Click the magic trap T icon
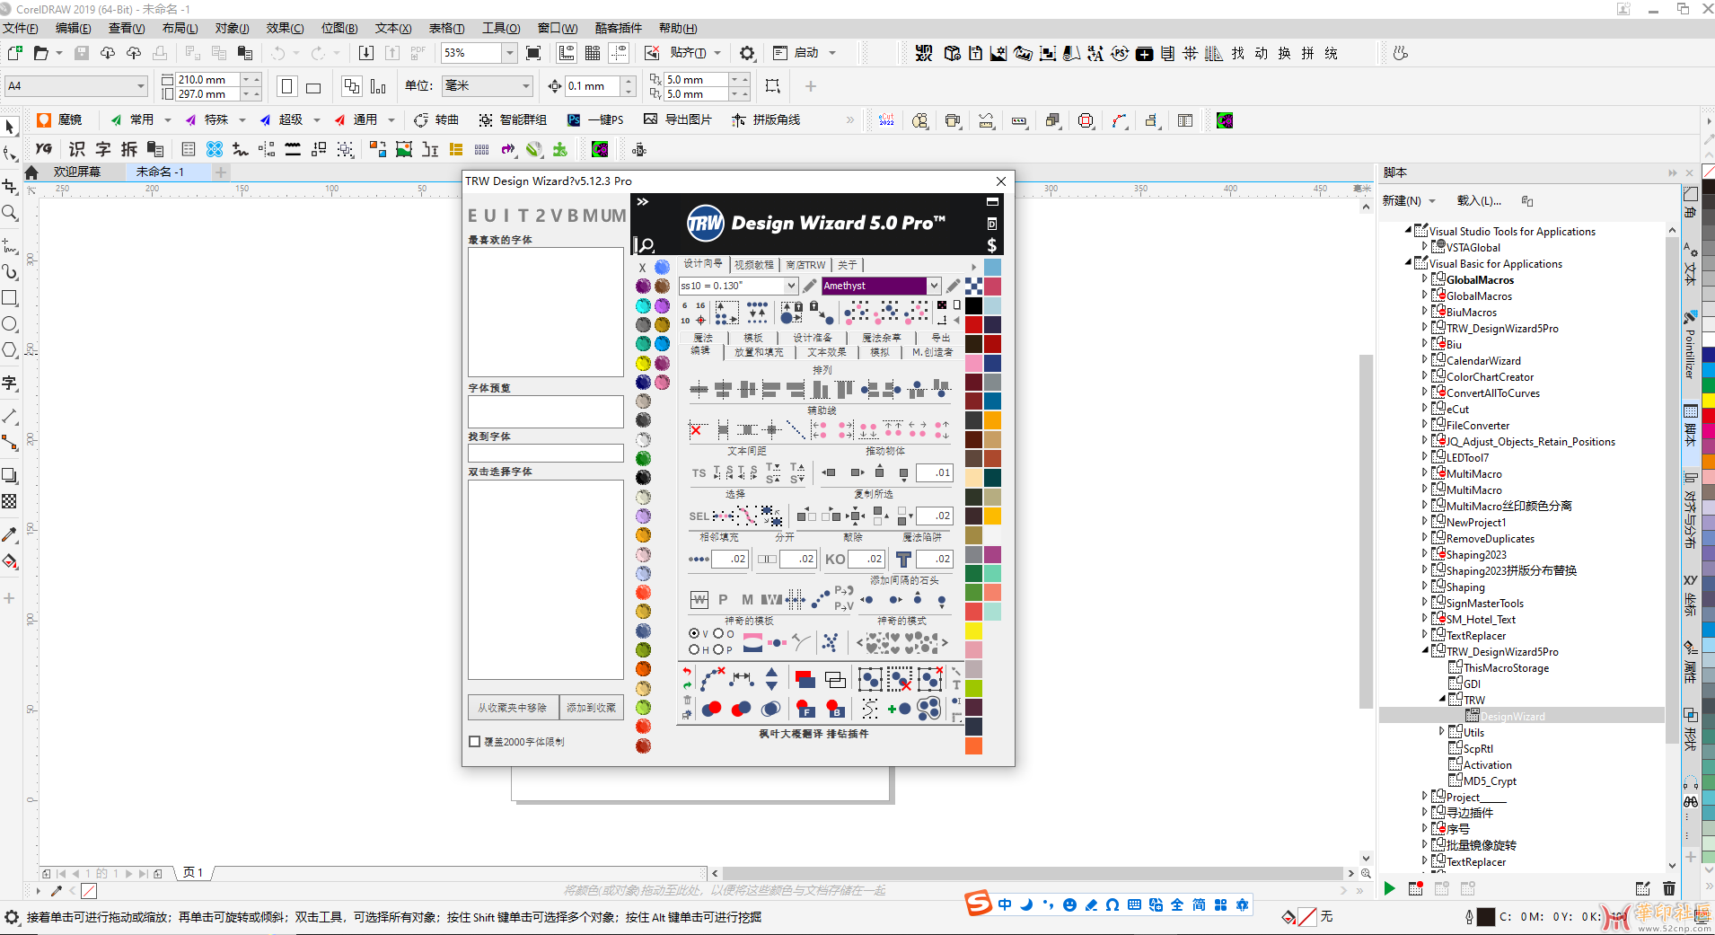1715x935 pixels. click(903, 559)
